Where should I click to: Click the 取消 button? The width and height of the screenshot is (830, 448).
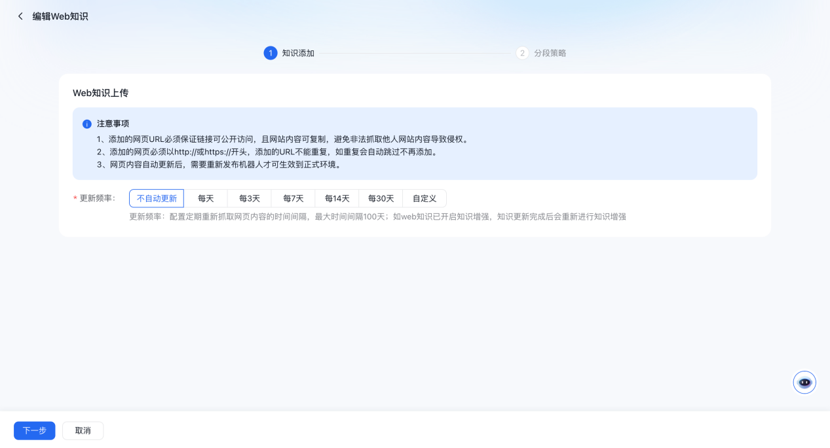(83, 430)
